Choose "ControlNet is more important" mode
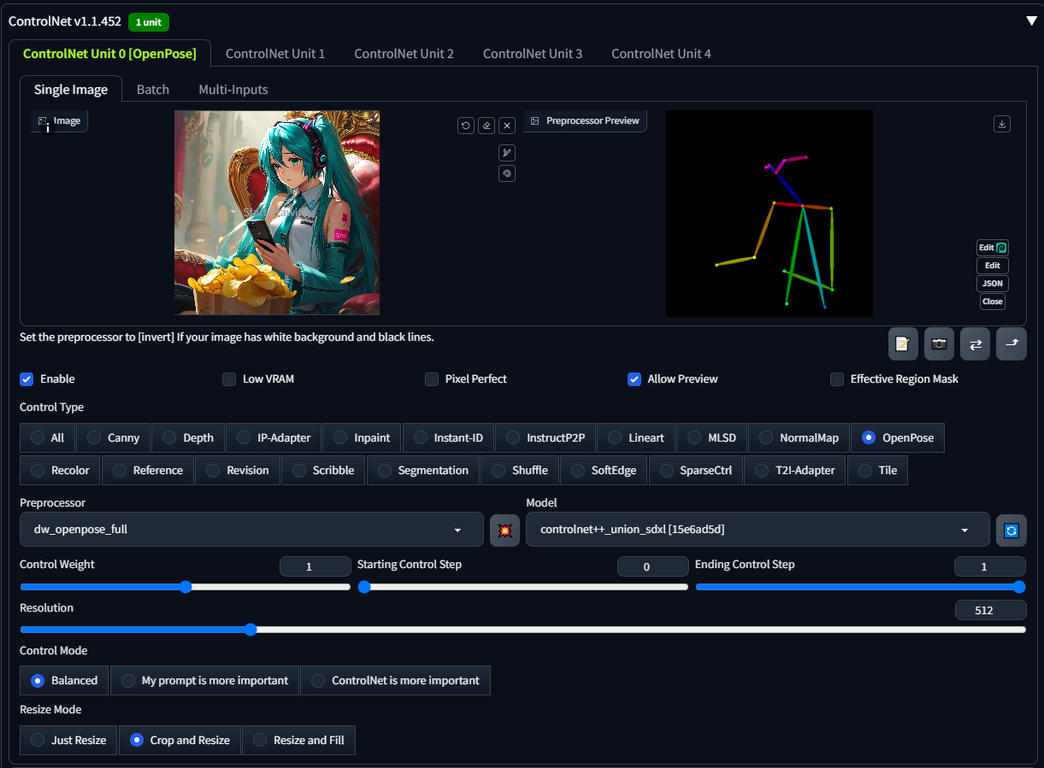Viewport: 1044px width, 768px height. click(318, 681)
